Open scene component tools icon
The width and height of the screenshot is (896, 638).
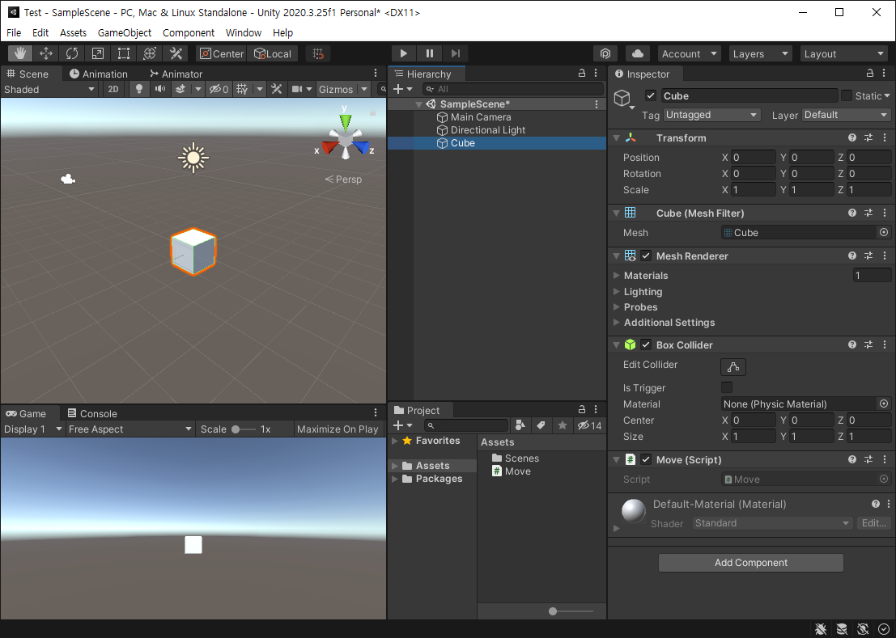[x=277, y=89]
